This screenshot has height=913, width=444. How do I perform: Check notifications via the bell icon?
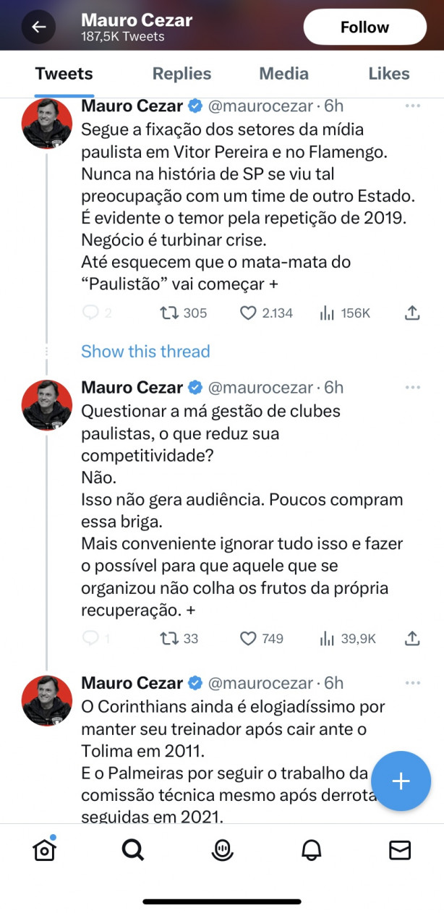tap(311, 850)
